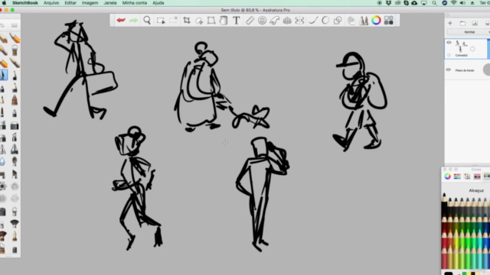Open the Alcaçuz pencil set dropdown

(476, 190)
